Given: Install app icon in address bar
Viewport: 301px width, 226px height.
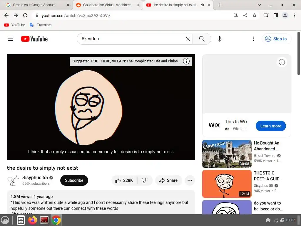Looking at the screenshot, I should (235, 15).
